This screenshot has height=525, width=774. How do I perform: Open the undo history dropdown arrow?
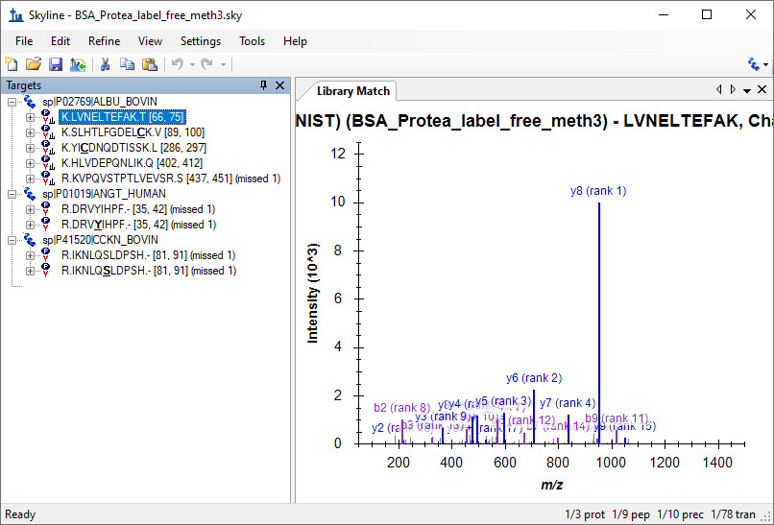[192, 64]
